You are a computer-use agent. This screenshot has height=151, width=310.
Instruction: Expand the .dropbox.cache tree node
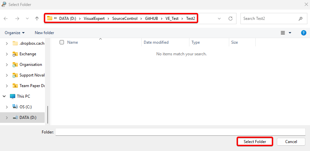click(7, 43)
